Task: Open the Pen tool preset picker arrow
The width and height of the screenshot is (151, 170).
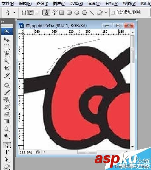Action: [14, 13]
